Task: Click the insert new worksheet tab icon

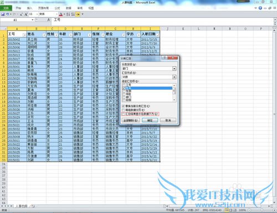Action: 32,206
